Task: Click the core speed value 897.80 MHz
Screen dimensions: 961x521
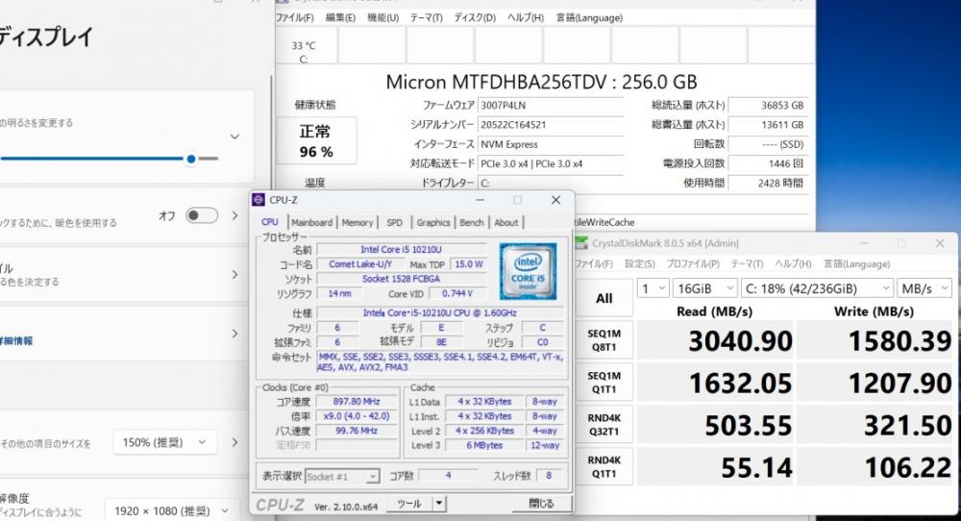Action: pos(357,402)
